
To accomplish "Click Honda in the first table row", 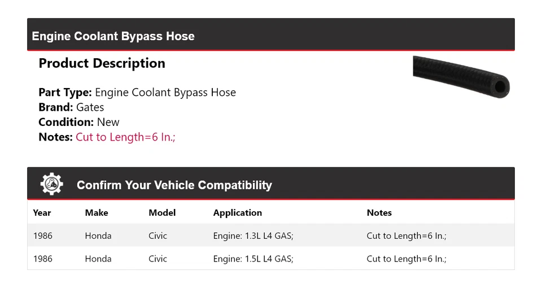I will [98, 235].
